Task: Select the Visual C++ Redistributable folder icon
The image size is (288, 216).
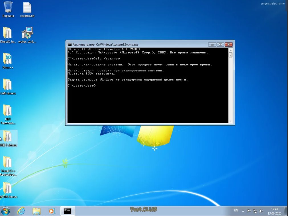Action: tap(8, 166)
